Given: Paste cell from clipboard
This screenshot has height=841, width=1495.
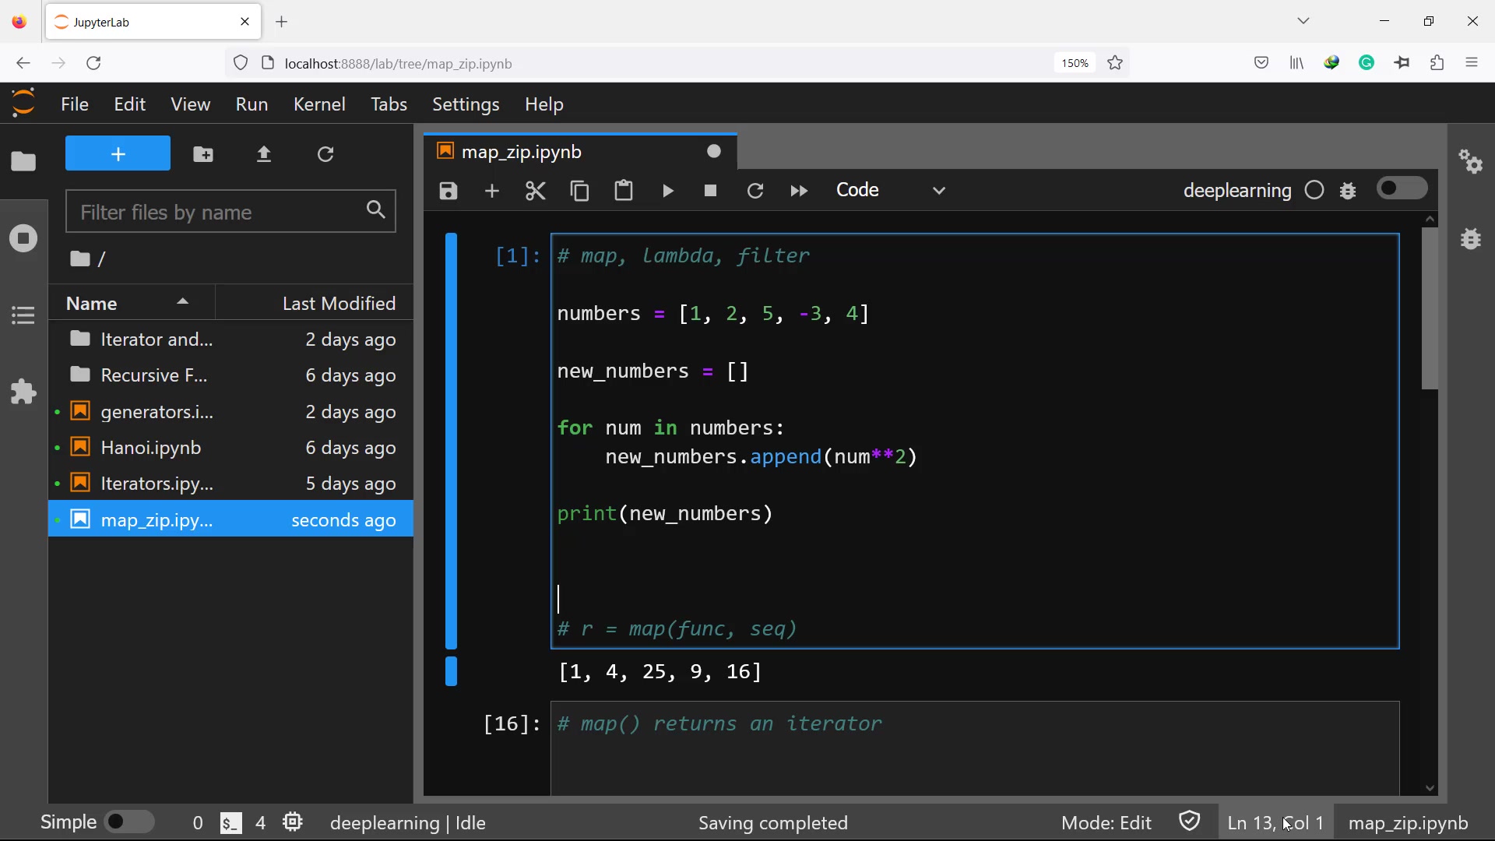Looking at the screenshot, I should click(x=624, y=191).
